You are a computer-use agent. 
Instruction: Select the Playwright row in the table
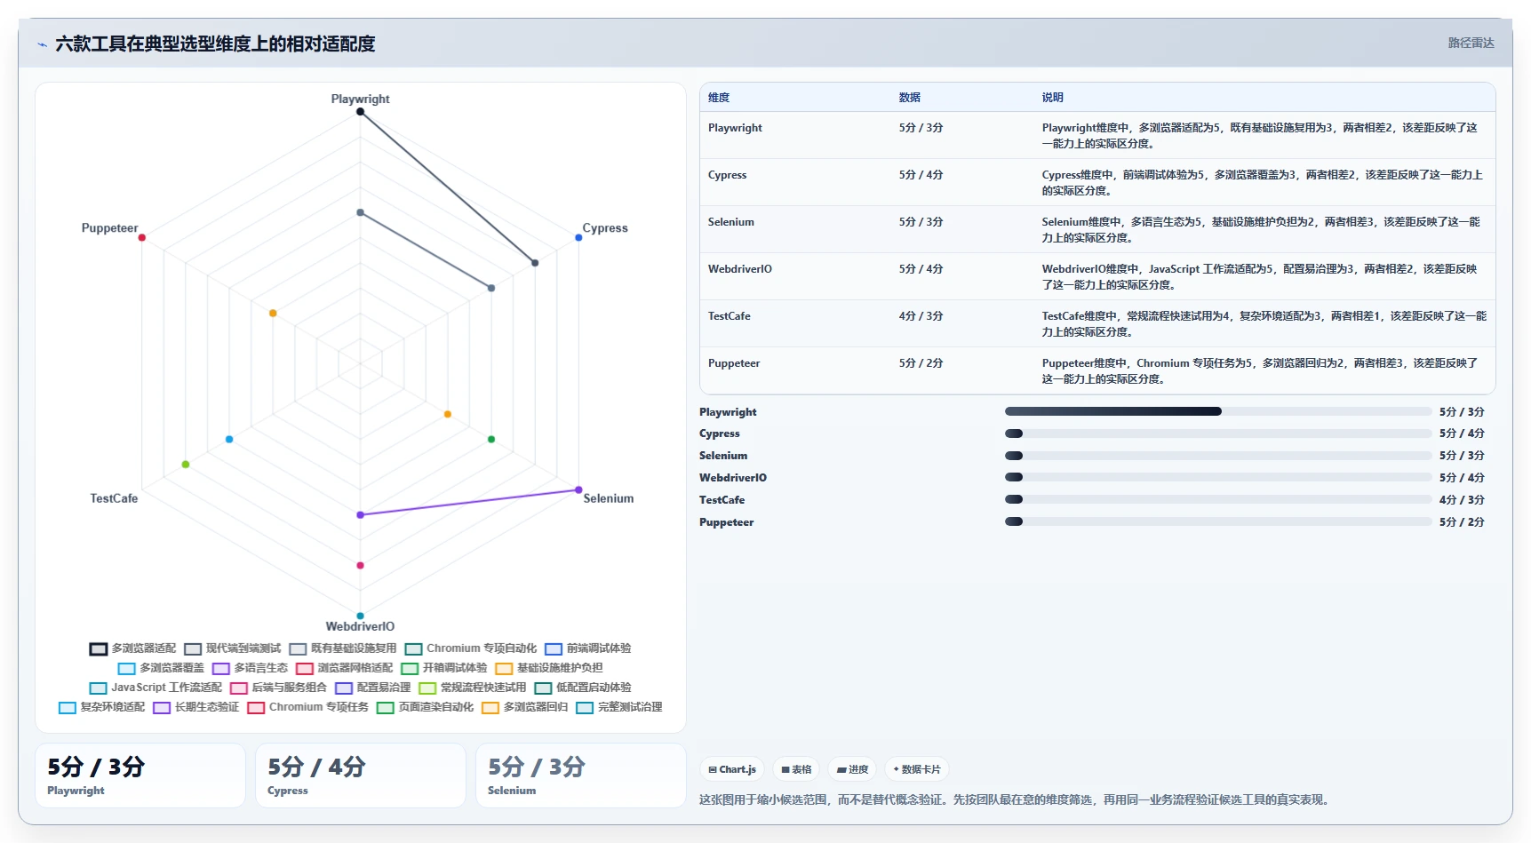pyautogui.click(x=1097, y=136)
